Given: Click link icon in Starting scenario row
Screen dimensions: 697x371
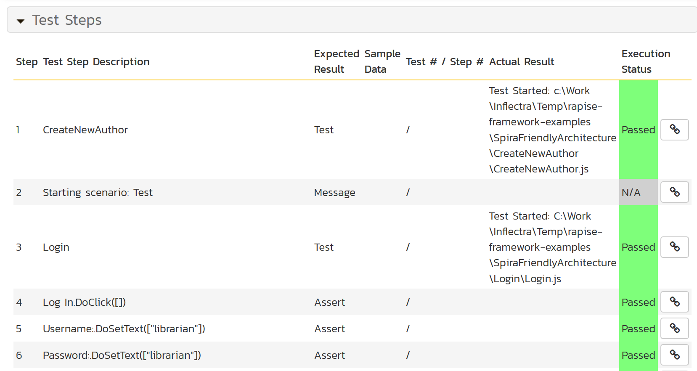Looking at the screenshot, I should (674, 192).
